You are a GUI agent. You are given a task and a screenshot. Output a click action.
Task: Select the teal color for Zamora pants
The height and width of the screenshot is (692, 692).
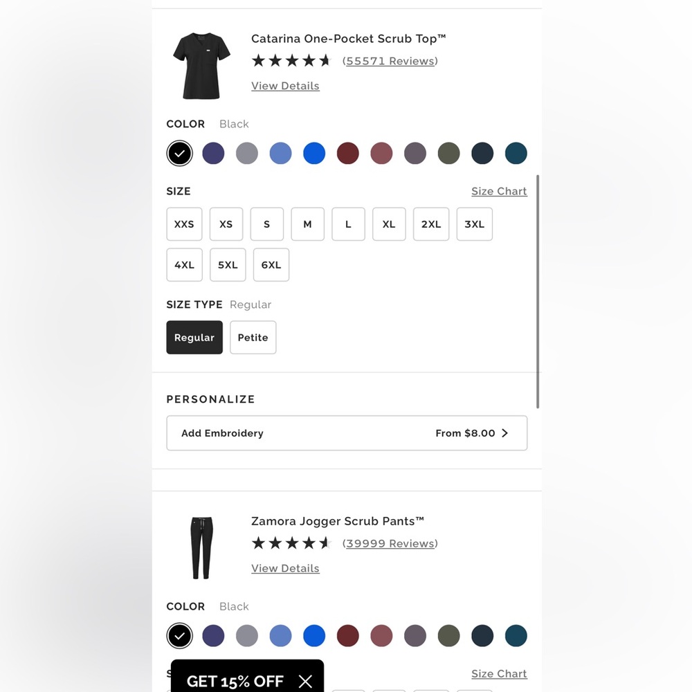[516, 635]
